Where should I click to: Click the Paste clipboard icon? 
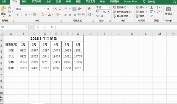tap(3, 9)
